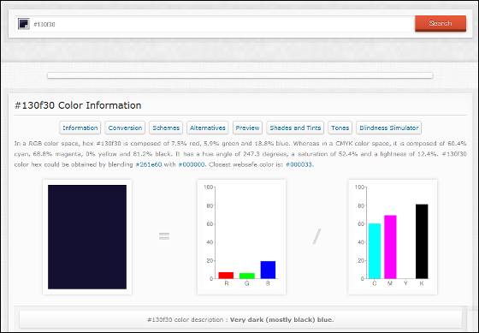Switch to the Tones tab
Screen dimensions: 479x333
click(340, 128)
